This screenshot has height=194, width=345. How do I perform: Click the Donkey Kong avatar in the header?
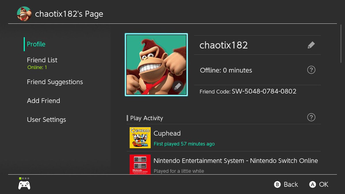pos(24,14)
